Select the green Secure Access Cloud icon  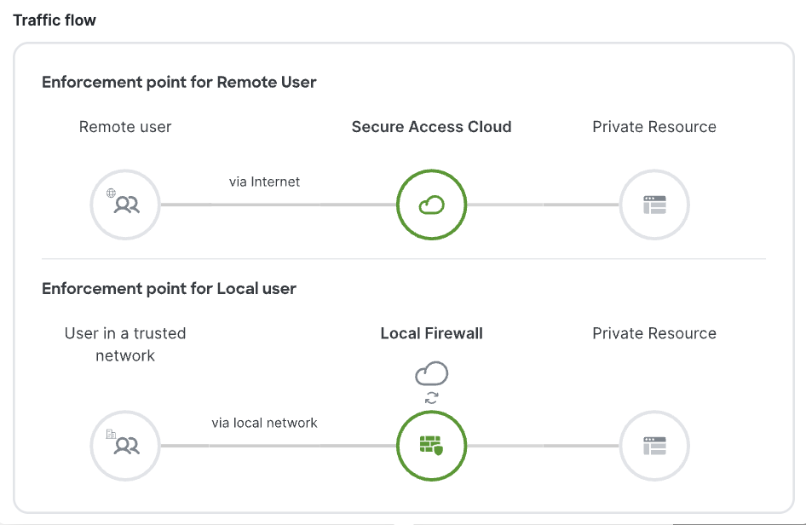point(431,205)
